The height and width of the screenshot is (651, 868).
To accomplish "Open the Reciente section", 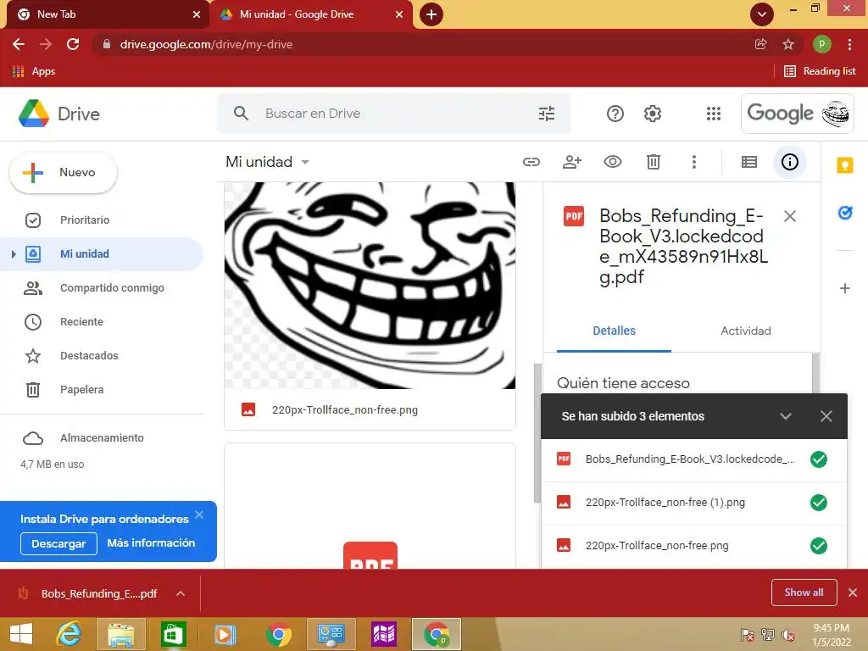I will coord(81,321).
